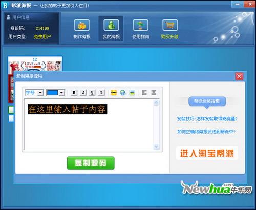Click the editor scrollbar down arrow
This screenshot has height=210, width=256.
click(x=156, y=146)
